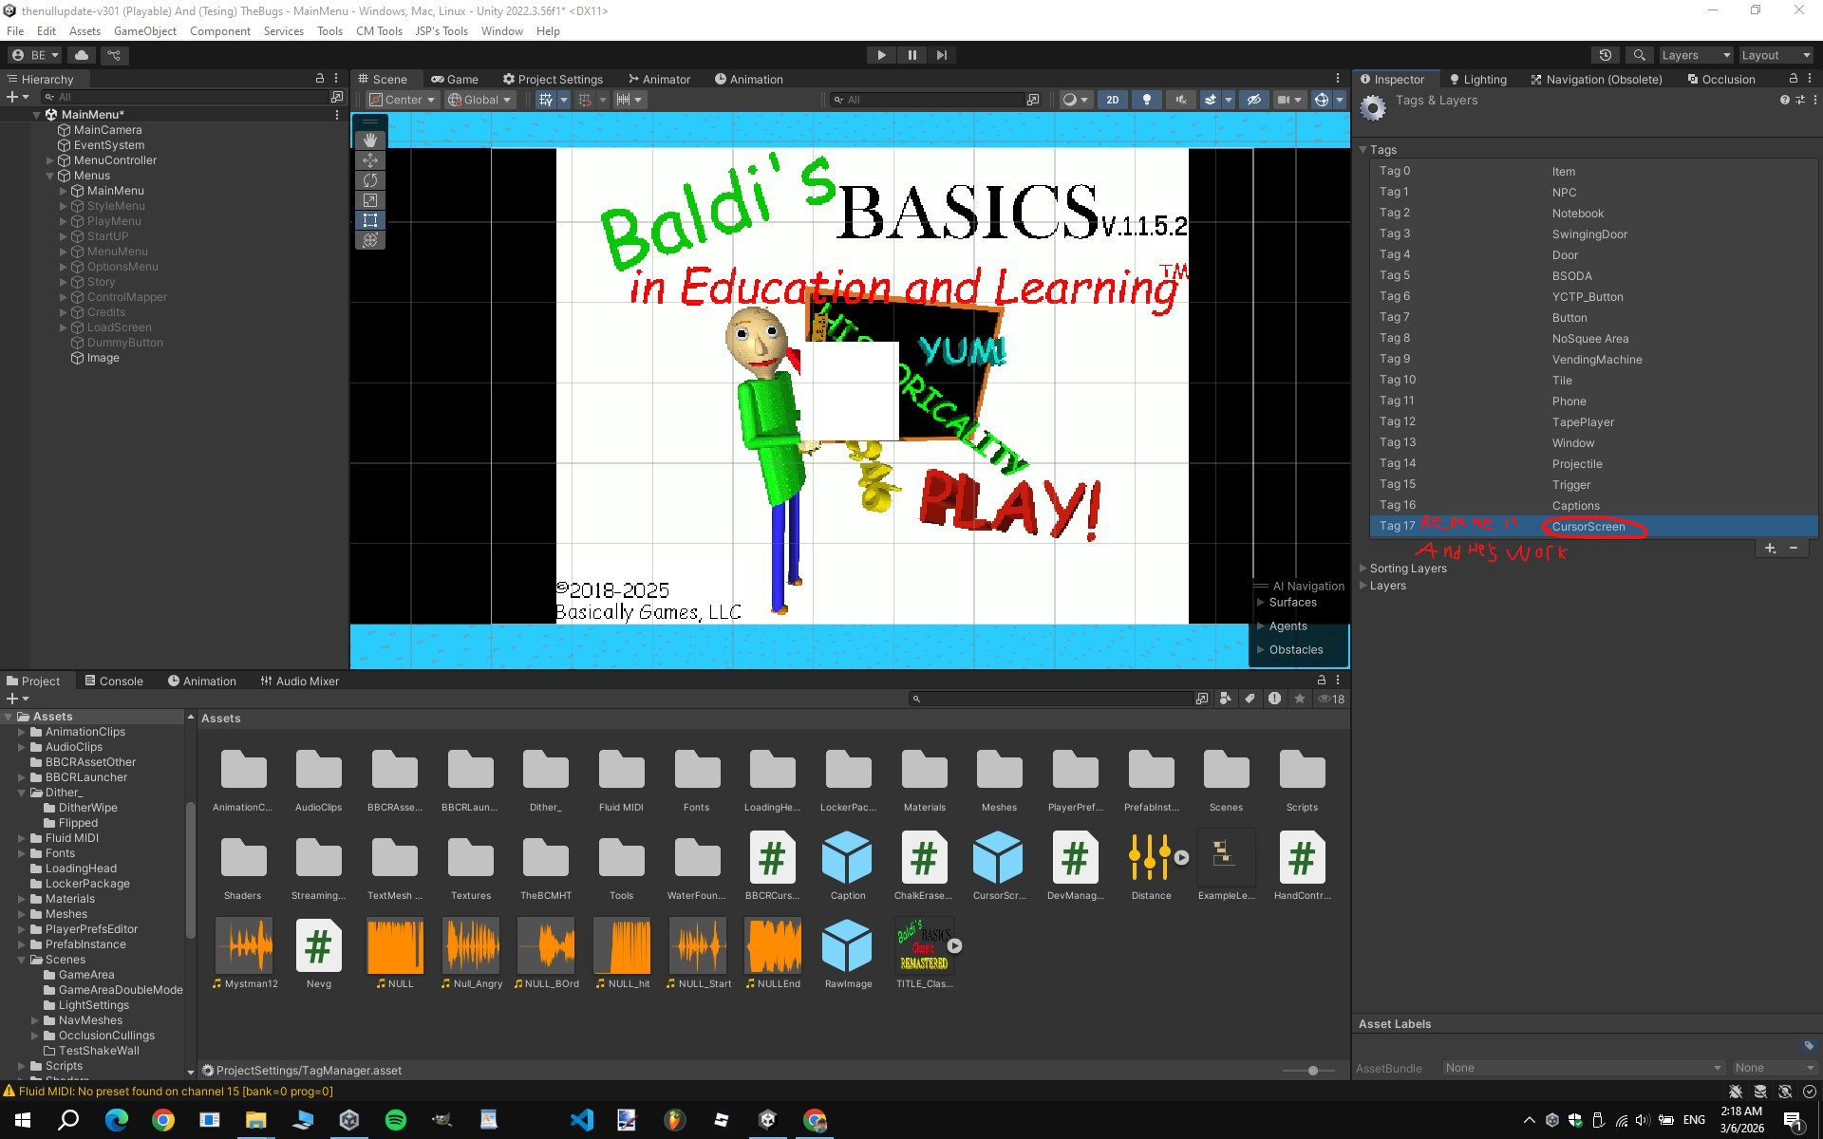Click the Project search field

[1051, 700]
